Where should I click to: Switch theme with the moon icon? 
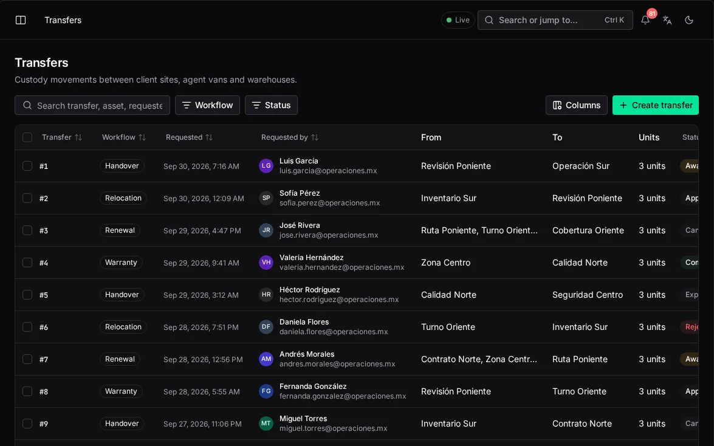click(689, 20)
